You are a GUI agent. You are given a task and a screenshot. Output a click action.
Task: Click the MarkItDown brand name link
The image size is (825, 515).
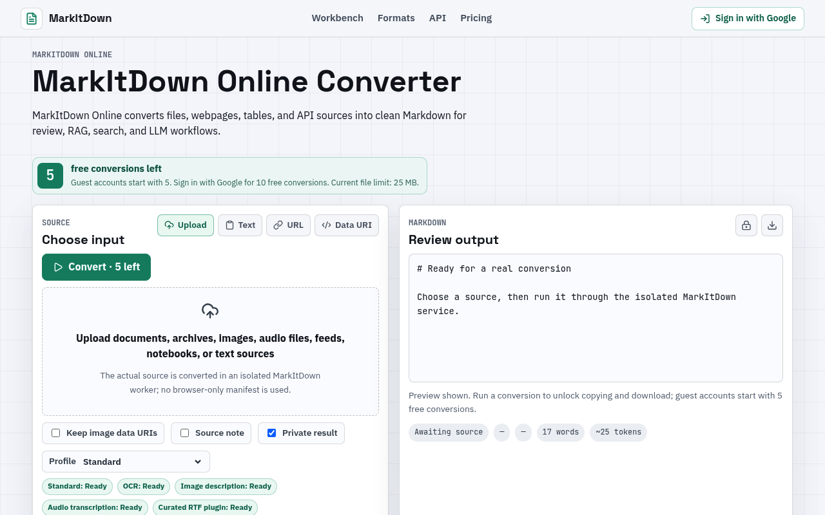tap(81, 18)
